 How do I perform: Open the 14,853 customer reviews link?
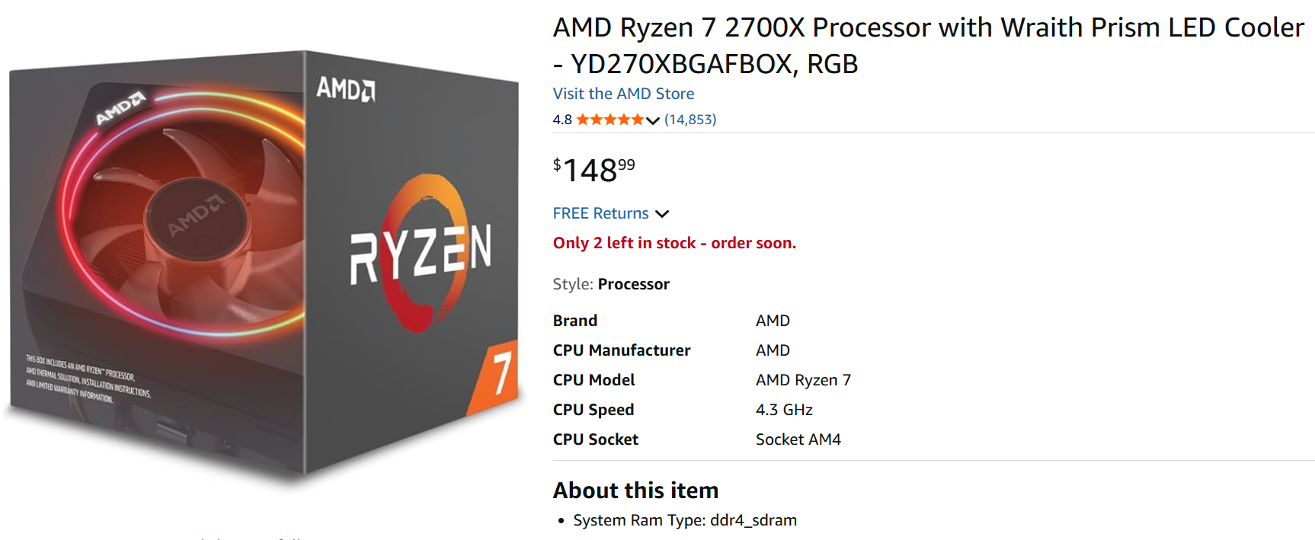click(x=690, y=120)
